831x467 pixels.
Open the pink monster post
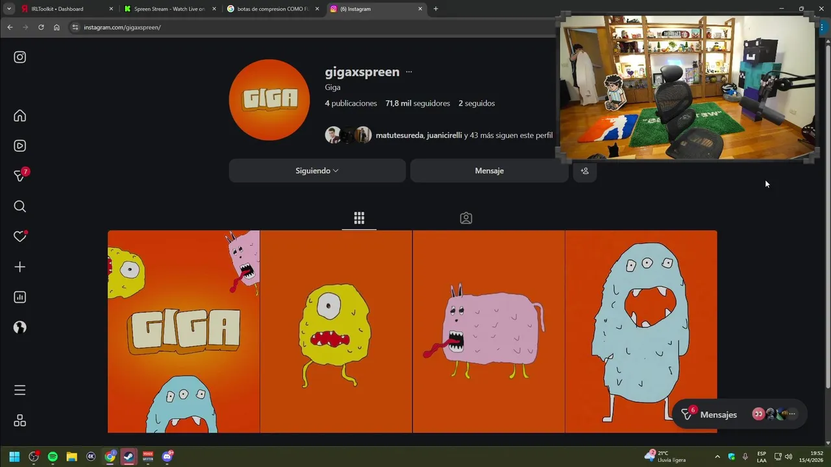[489, 331]
